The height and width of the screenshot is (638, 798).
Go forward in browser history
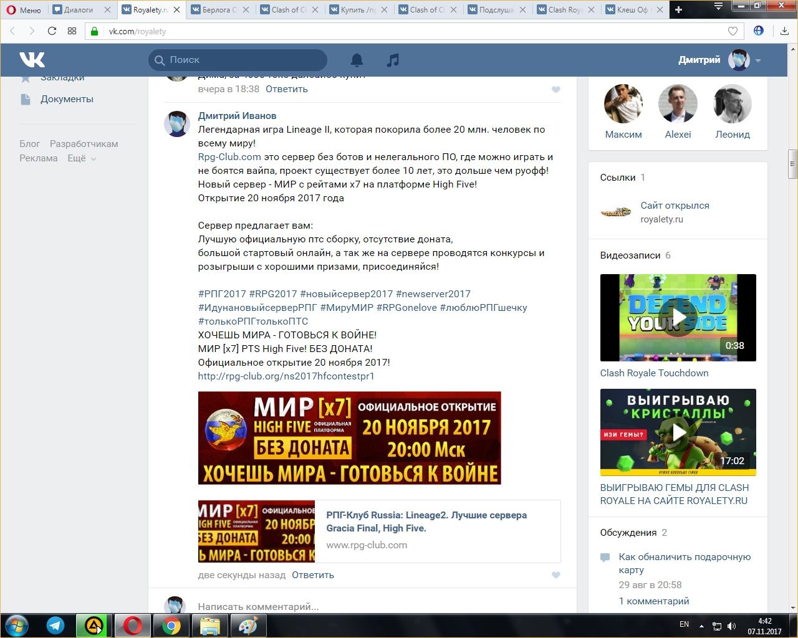(x=32, y=31)
